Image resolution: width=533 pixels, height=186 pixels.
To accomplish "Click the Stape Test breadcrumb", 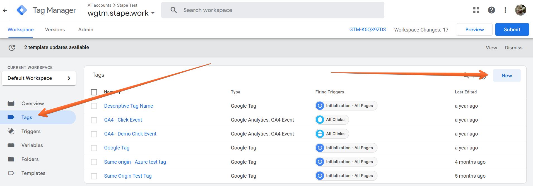I will point(127,5).
